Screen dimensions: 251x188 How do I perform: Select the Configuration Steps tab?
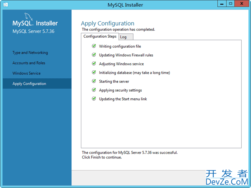tap(100, 36)
